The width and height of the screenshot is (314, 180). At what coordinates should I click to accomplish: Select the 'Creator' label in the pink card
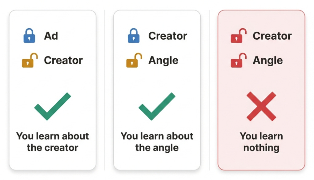(272, 36)
